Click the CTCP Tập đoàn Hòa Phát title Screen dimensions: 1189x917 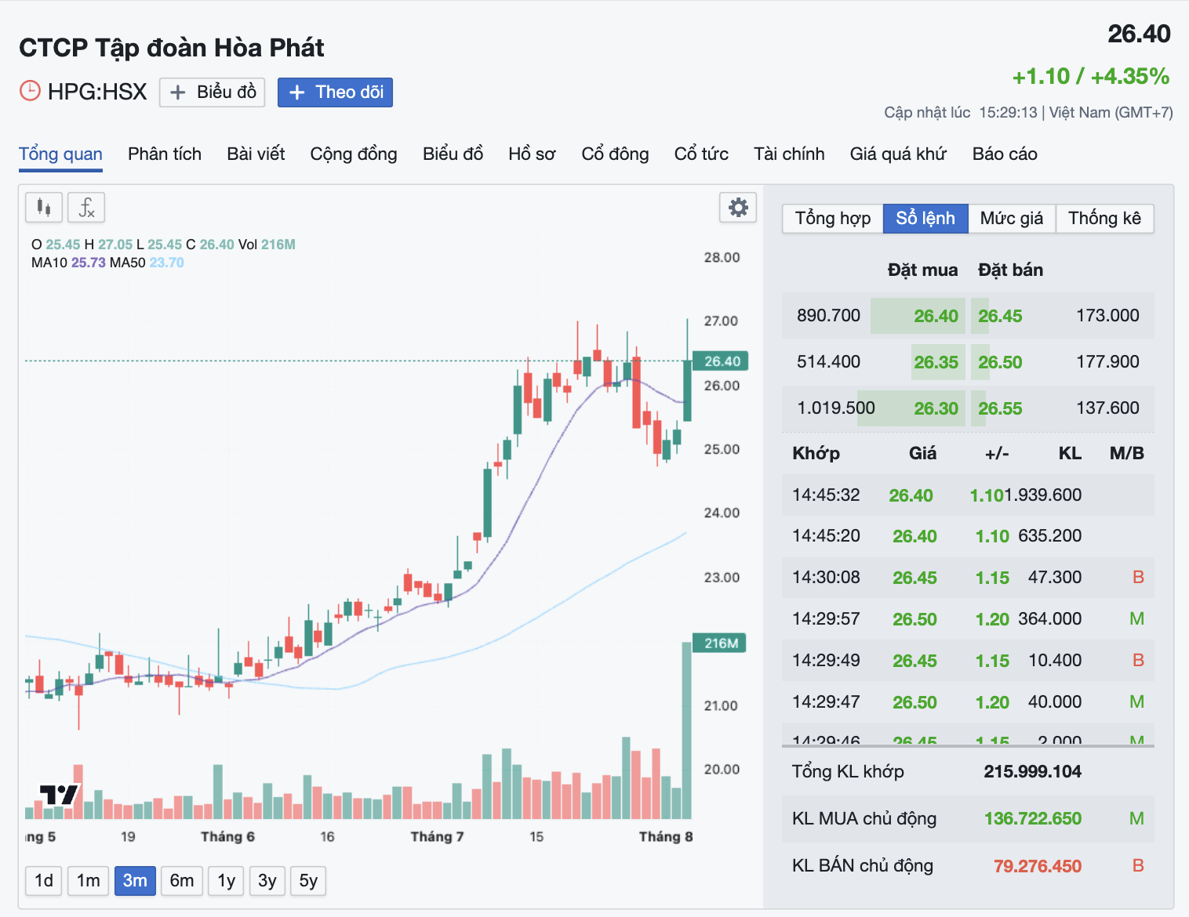click(x=171, y=48)
